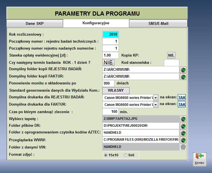Image resolution: width=212 pixels, height=173 pixels.
Task: Open the Dane SKP tab
Action: (x=35, y=24)
